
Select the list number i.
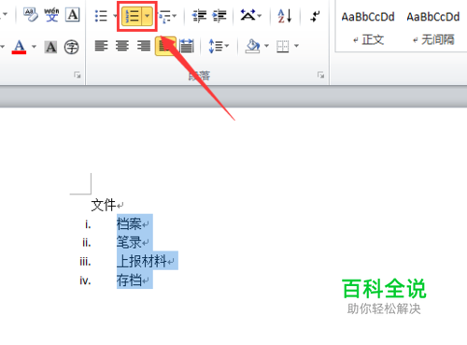(88, 223)
